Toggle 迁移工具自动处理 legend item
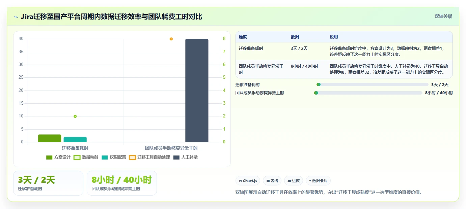Screen dimensions: 466x209 click(149, 157)
